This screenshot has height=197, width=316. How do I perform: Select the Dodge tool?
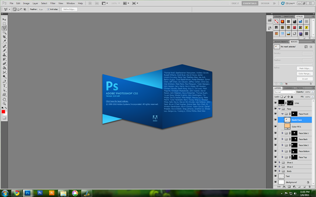pyautogui.click(x=4, y=77)
